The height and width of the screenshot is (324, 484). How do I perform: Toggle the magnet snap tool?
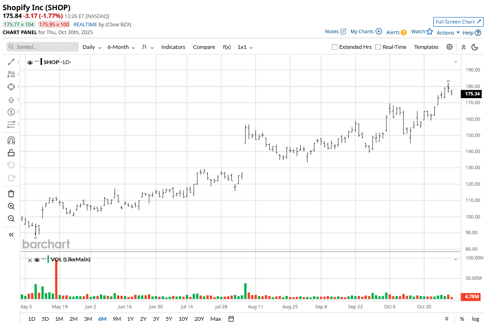(11, 141)
